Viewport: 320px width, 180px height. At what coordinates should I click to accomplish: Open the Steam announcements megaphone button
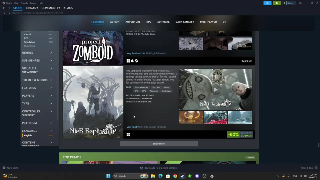[x=267, y=3]
